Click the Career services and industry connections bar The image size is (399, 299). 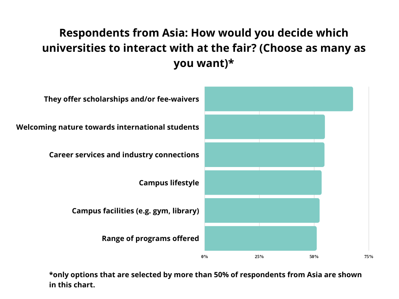pos(265,155)
